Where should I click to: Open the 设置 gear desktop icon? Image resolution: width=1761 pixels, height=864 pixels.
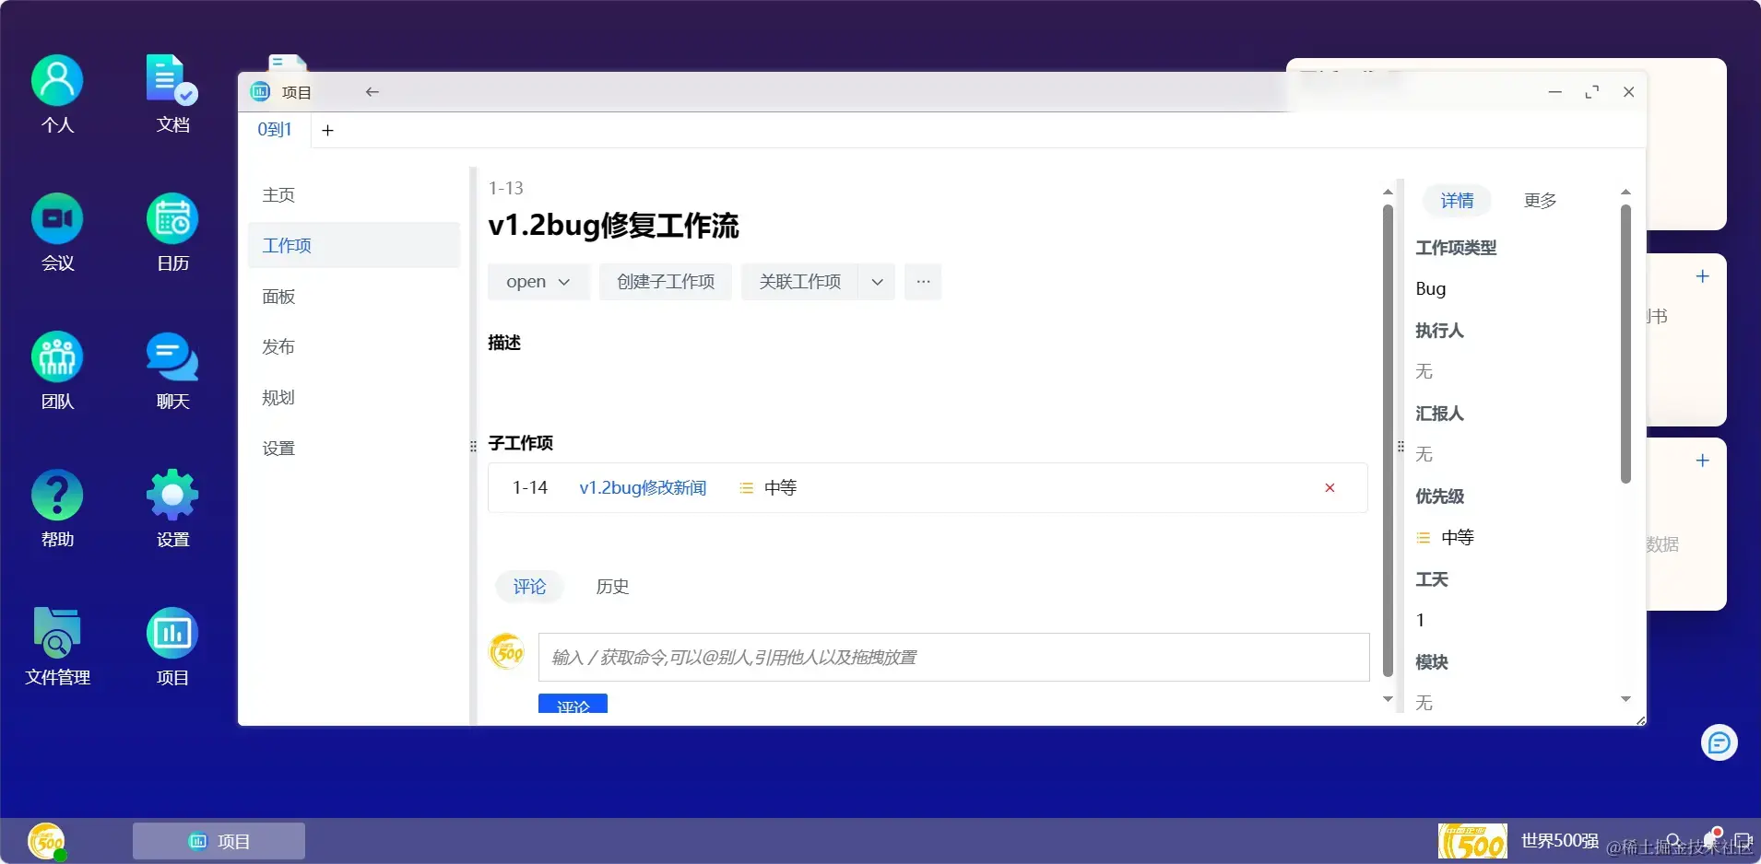(x=172, y=508)
